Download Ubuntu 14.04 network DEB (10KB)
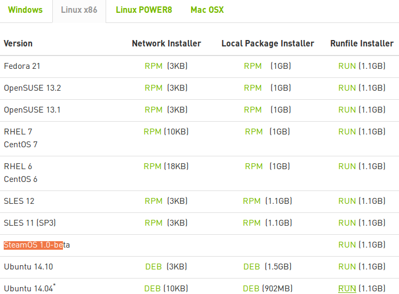 (x=153, y=289)
